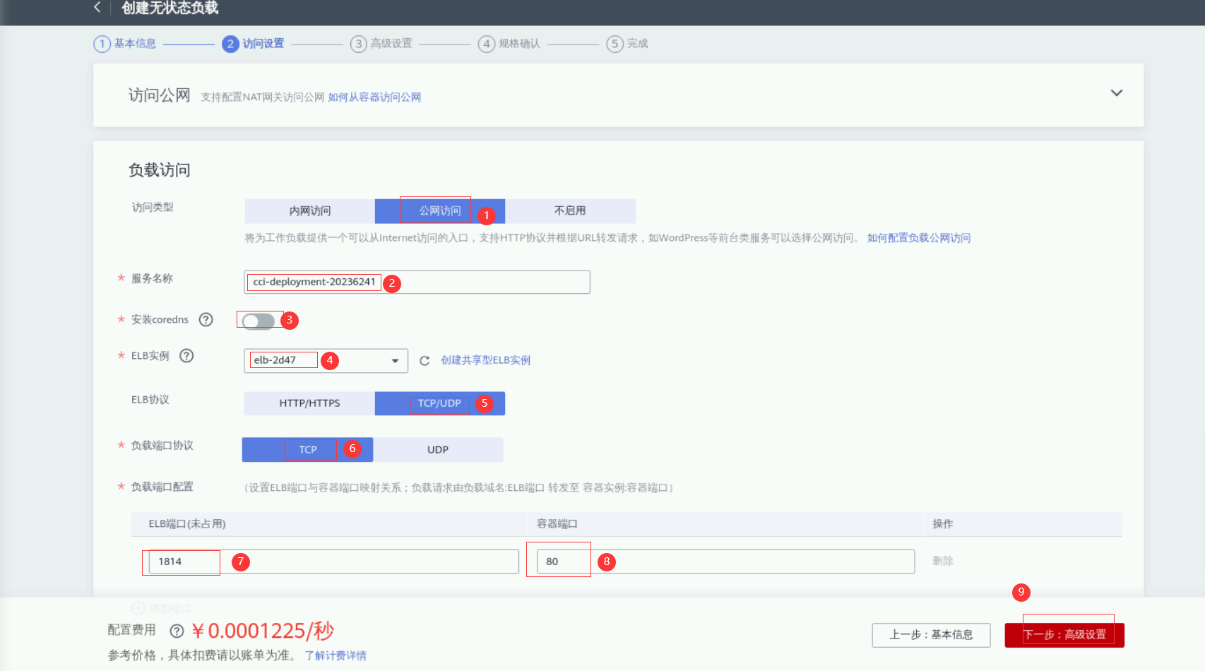Open 了解计费详情 link
1205x671 pixels.
(336, 655)
